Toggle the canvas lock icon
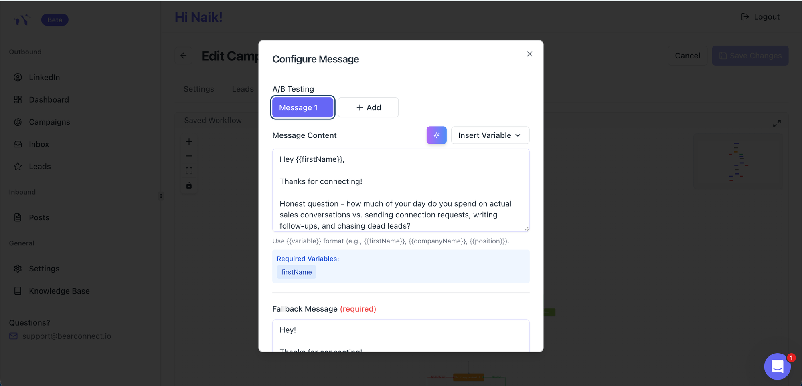Viewport: 802px width, 386px height. click(x=189, y=185)
